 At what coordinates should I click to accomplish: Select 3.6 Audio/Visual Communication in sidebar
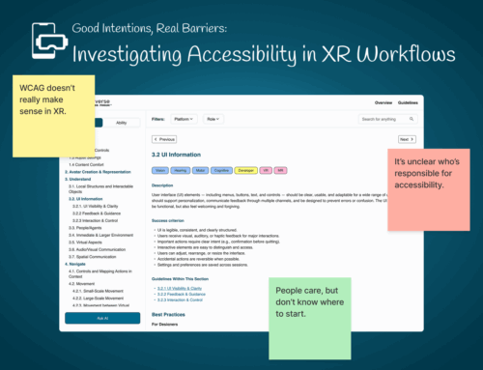97,249
